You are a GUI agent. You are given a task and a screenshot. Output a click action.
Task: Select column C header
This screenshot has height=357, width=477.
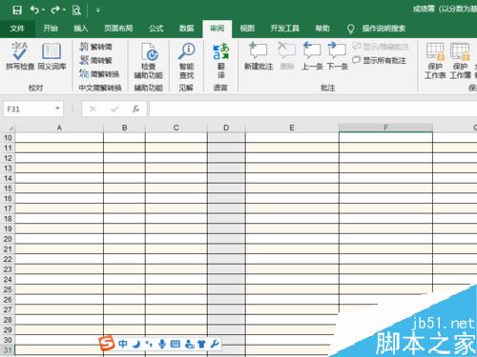(176, 128)
